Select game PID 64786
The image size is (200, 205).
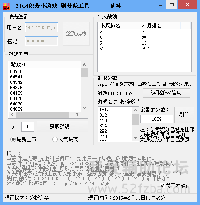coord(16,71)
